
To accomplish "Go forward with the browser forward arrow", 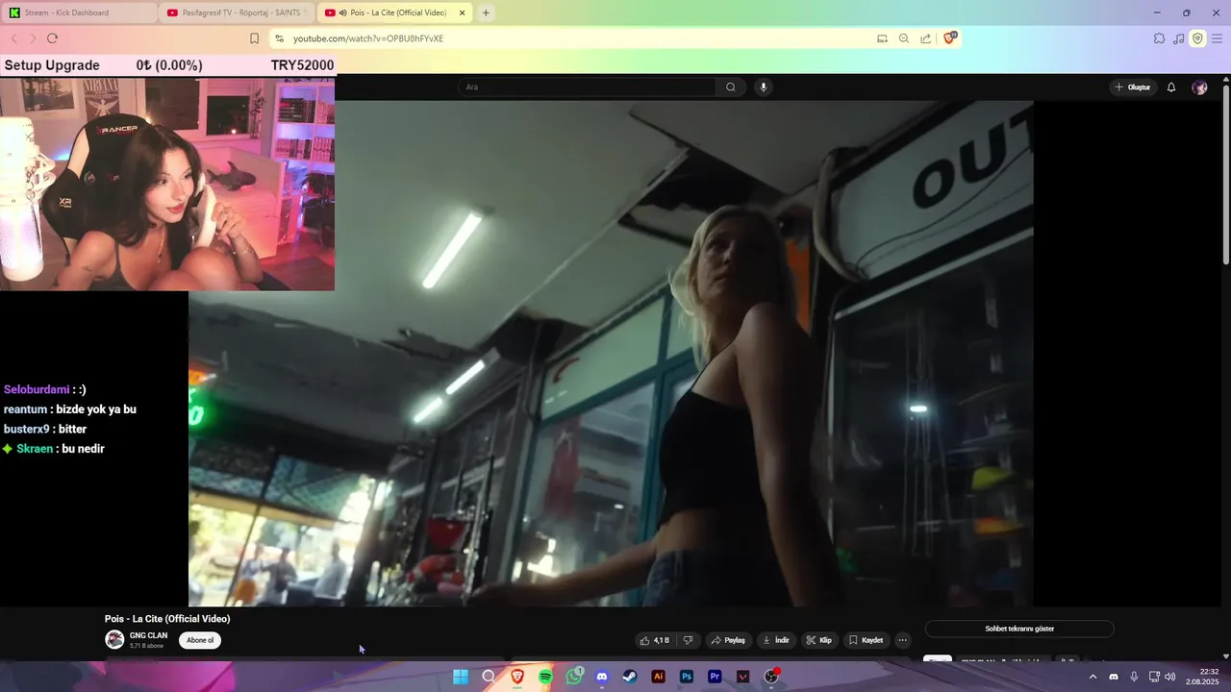I will click(33, 38).
